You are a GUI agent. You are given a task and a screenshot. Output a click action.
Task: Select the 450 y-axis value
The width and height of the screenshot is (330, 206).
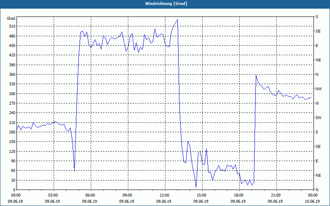12,46
